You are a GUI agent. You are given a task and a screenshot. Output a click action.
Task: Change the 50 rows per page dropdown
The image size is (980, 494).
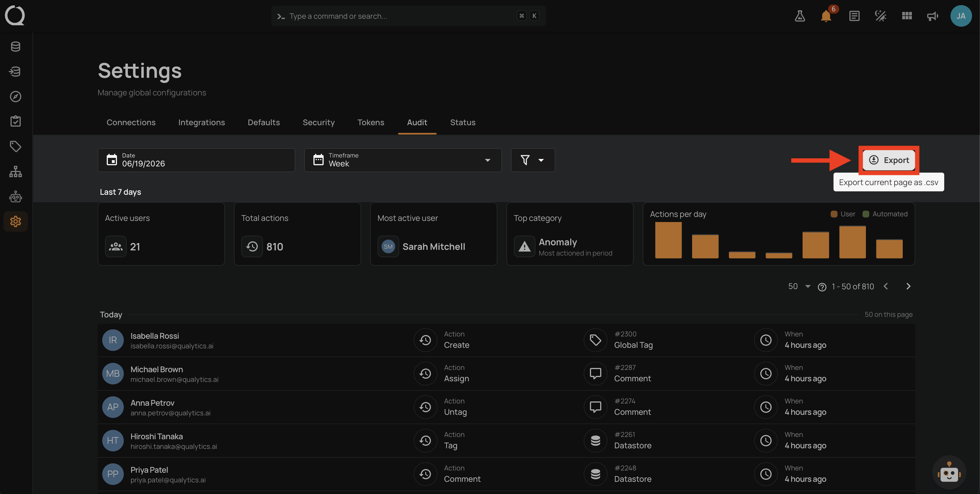coord(799,286)
